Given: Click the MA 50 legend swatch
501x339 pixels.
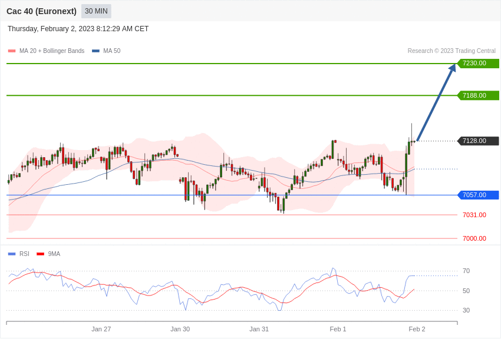Looking at the screenshot, I should (95, 51).
